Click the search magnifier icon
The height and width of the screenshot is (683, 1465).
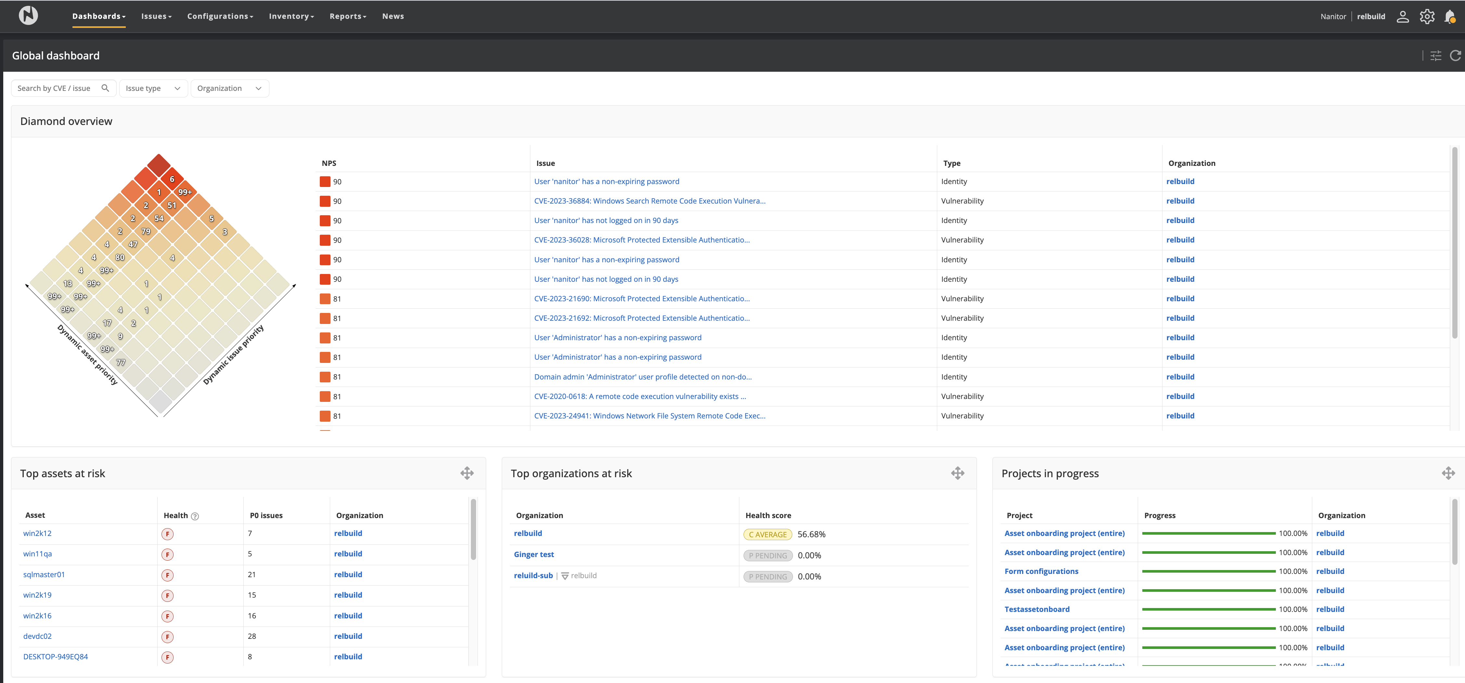click(x=105, y=88)
